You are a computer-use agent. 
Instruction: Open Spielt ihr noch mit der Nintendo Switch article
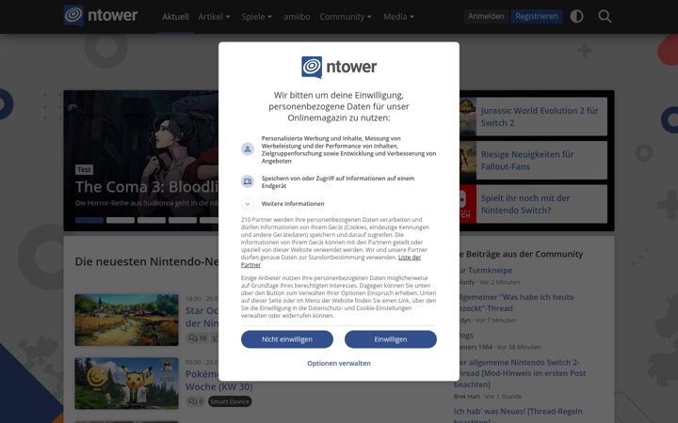tap(525, 204)
